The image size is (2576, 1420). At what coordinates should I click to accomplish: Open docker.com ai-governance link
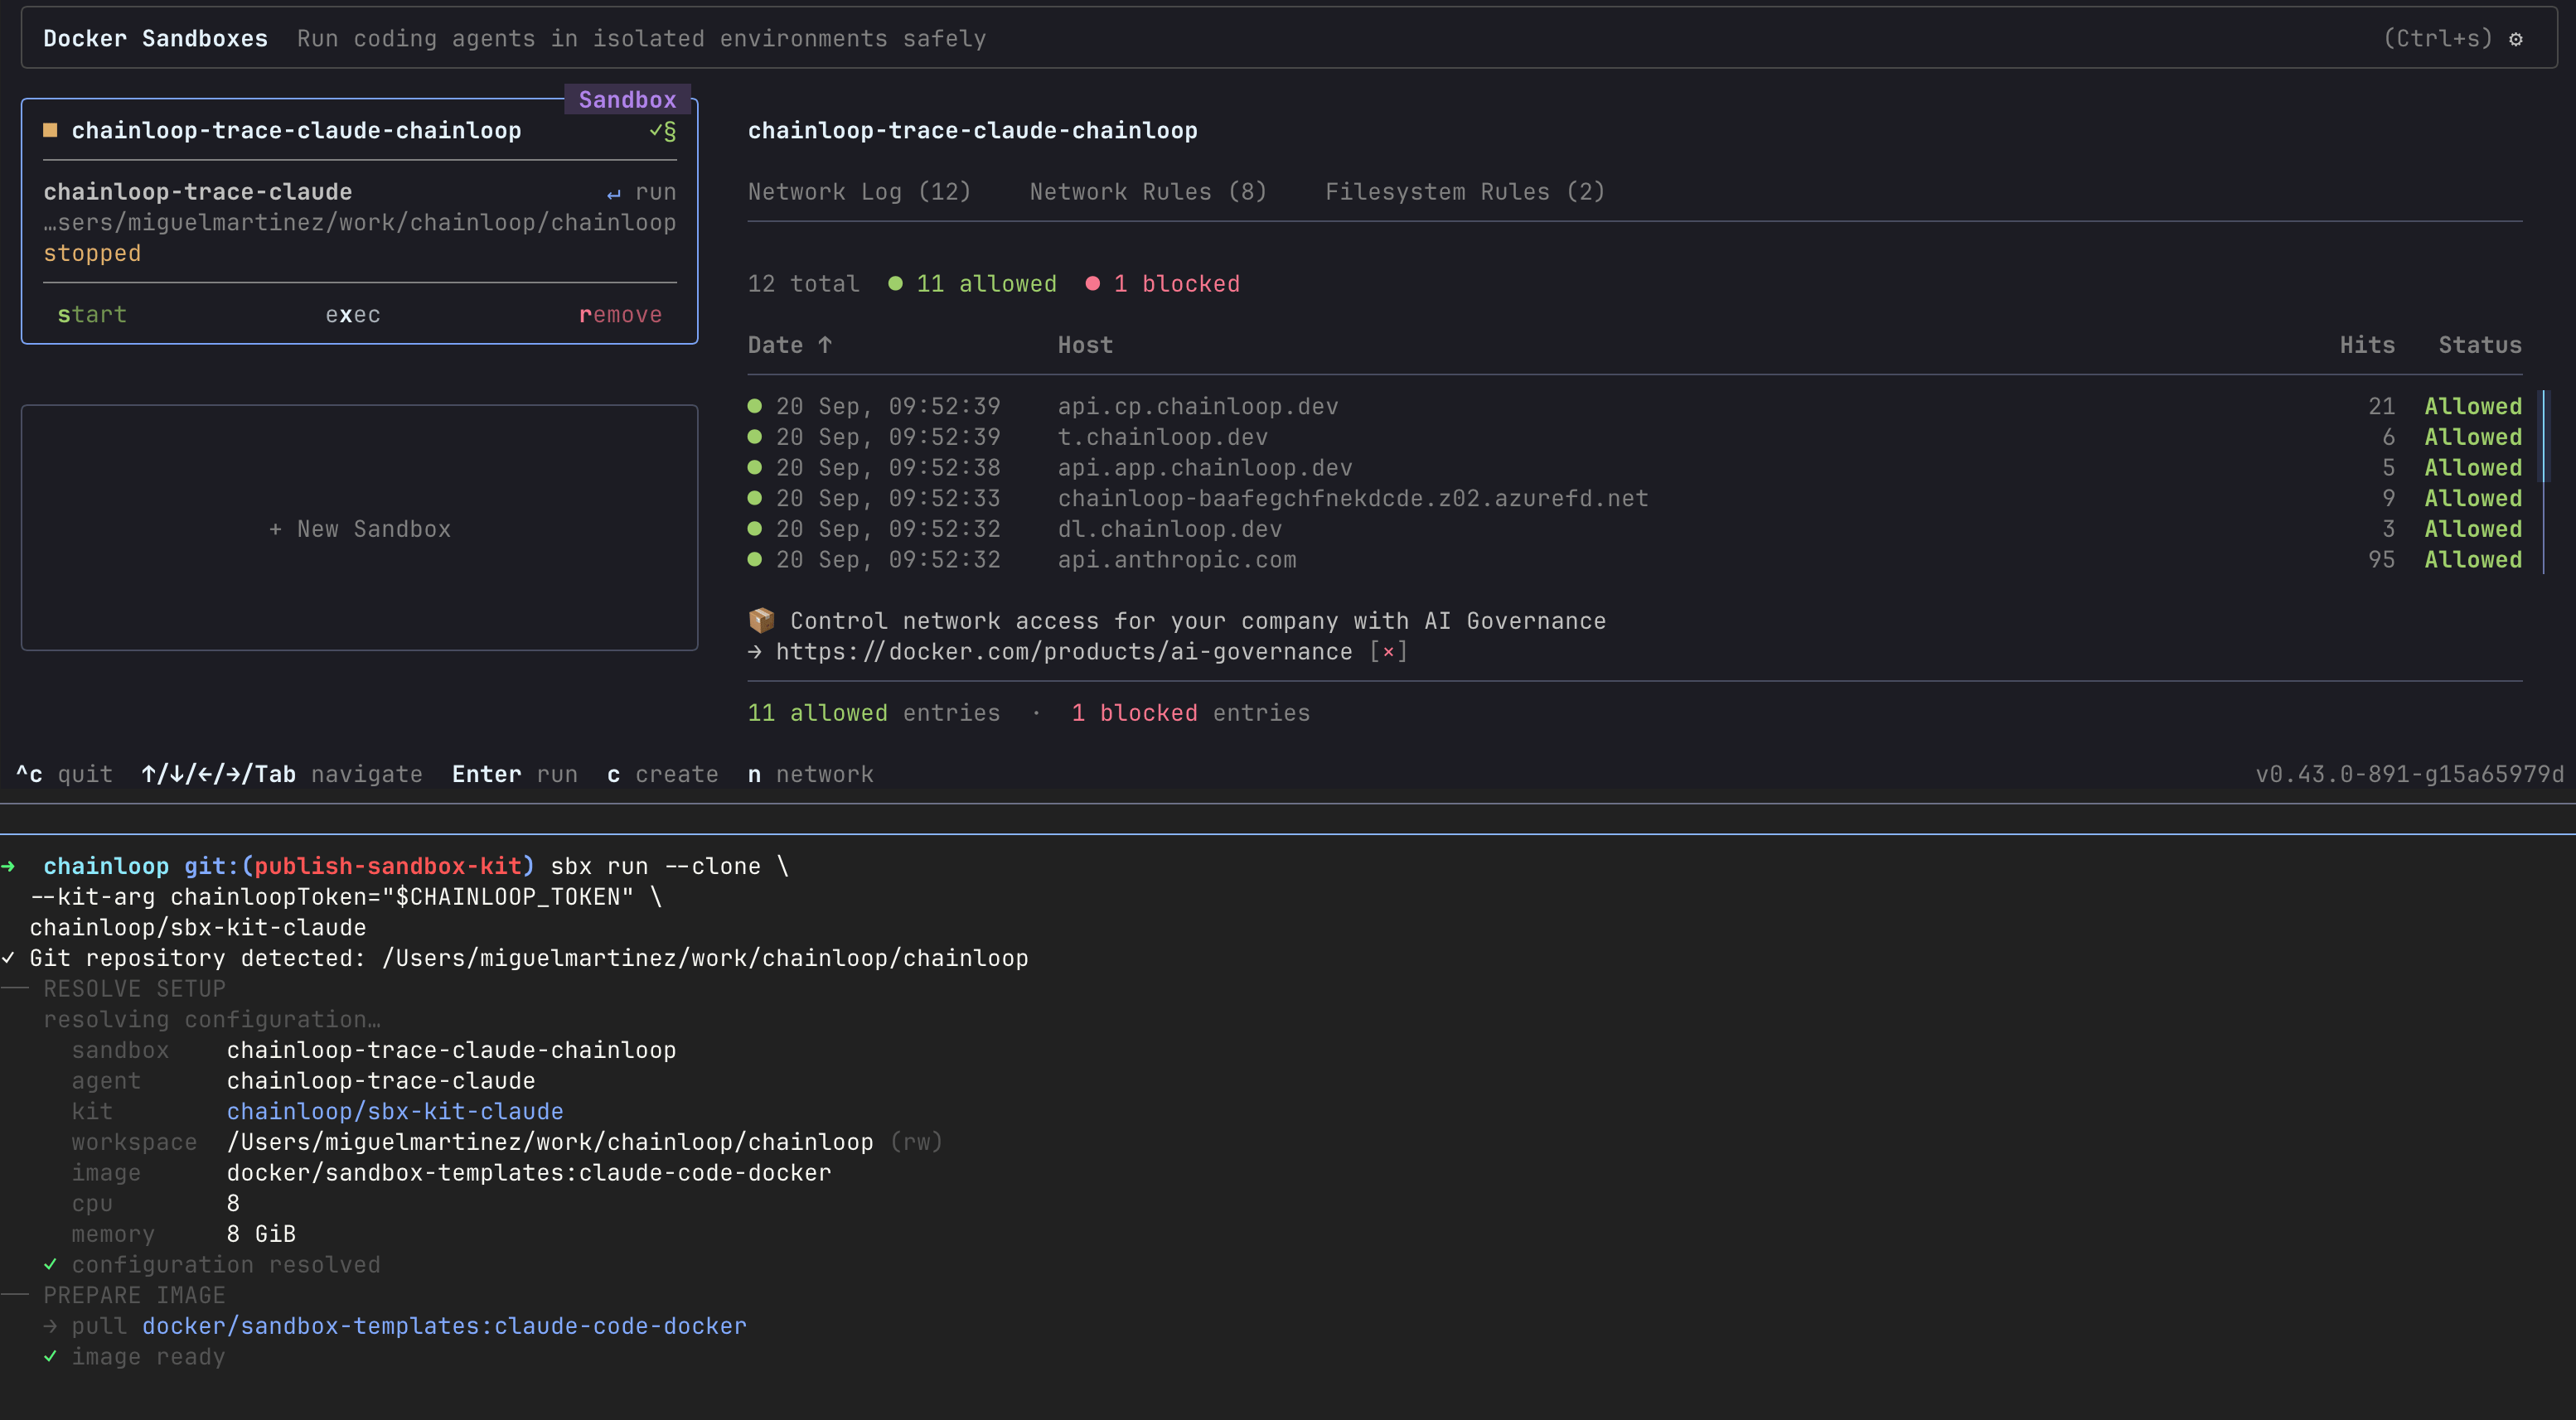click(x=1064, y=651)
